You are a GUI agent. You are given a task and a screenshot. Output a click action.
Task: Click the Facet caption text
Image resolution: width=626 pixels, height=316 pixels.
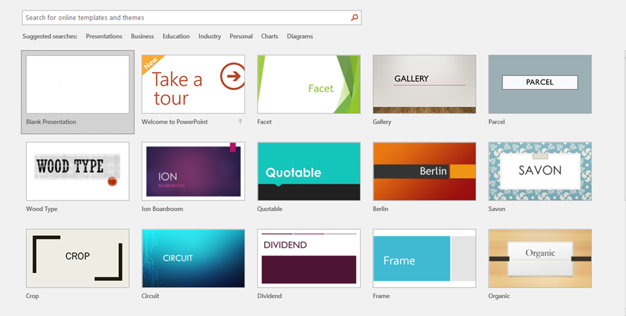[265, 122]
